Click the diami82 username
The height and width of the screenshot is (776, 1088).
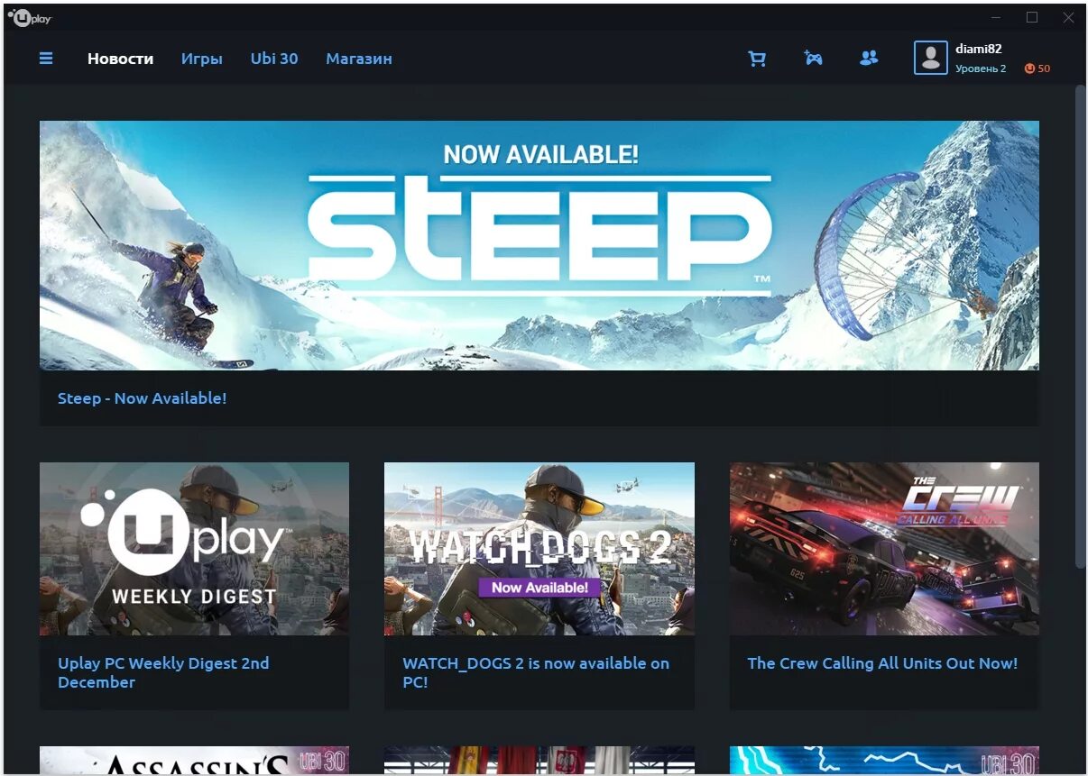(x=979, y=49)
